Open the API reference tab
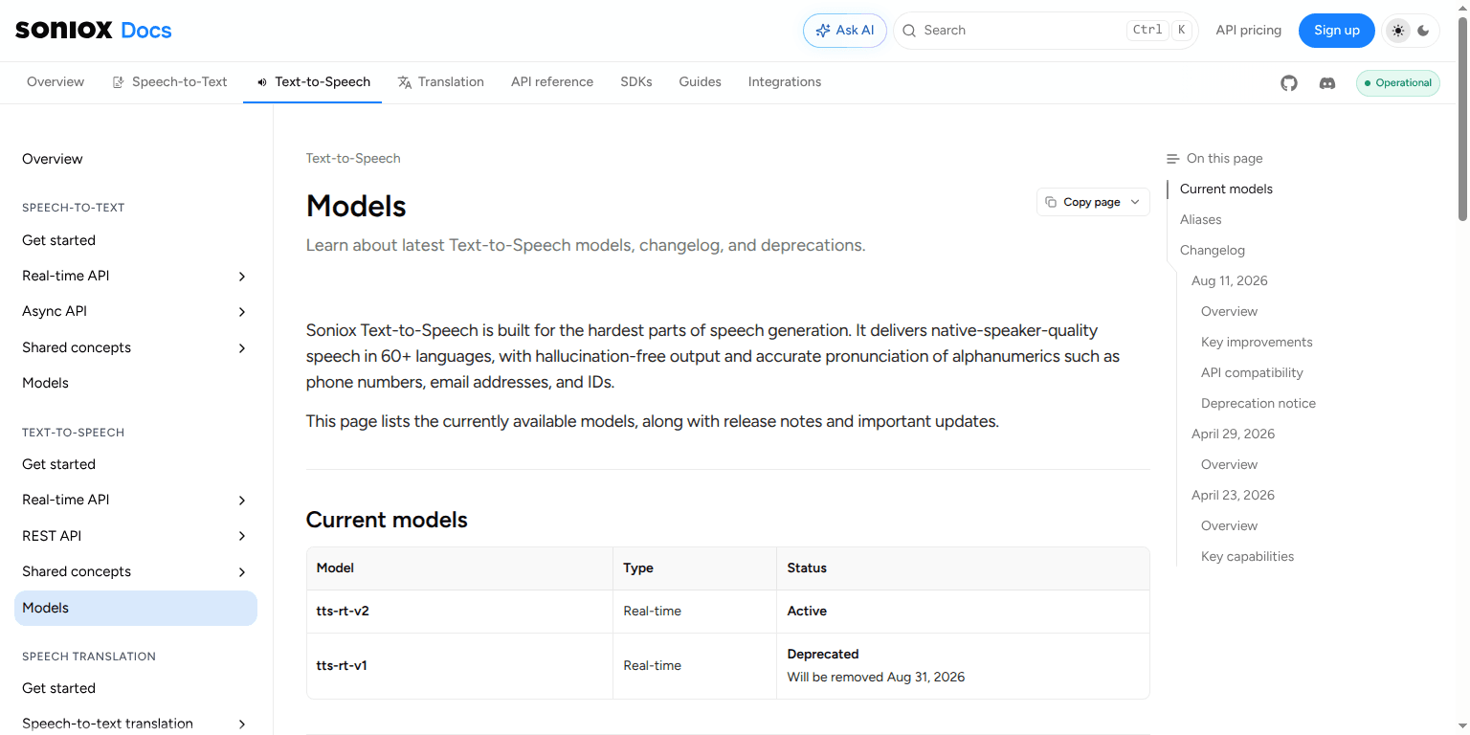Screen dimensions: 1470x735 [552, 82]
